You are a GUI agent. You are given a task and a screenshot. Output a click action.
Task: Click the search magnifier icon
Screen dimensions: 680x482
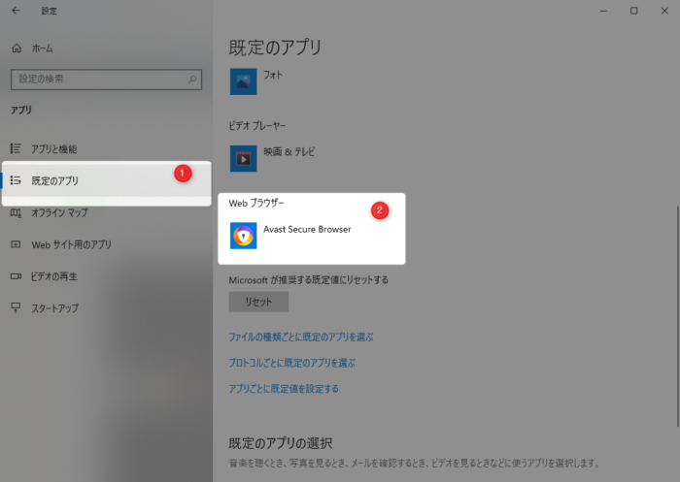(192, 79)
